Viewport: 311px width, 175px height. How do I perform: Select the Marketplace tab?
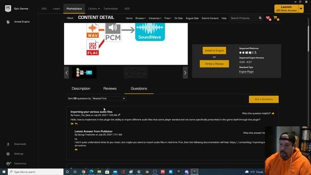click(x=74, y=9)
